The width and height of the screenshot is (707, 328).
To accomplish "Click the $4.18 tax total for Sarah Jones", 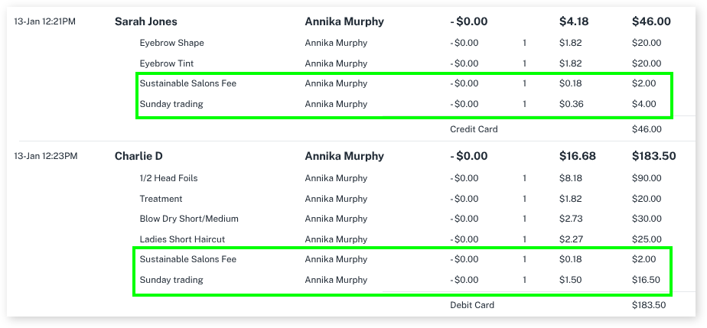I will 575,22.
